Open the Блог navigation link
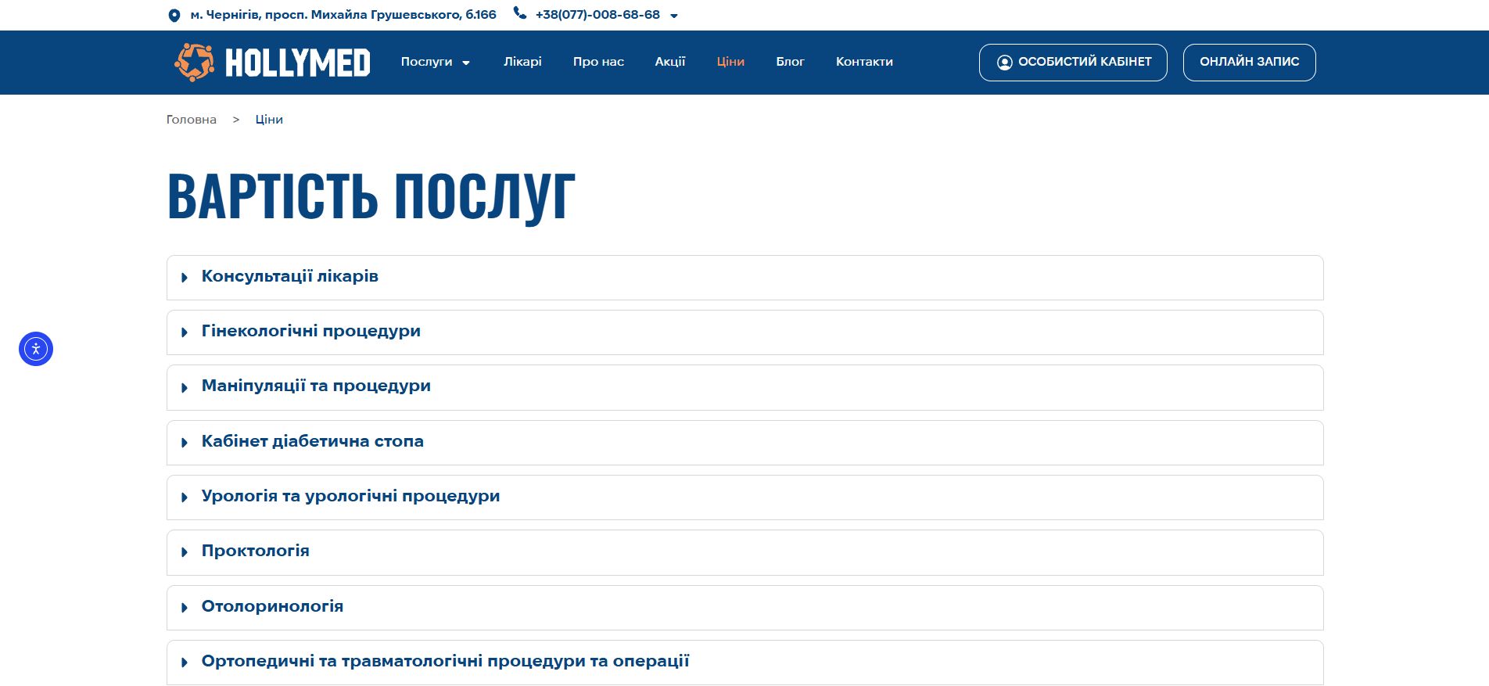Viewport: 1489px width, 686px height. pyautogui.click(x=790, y=62)
